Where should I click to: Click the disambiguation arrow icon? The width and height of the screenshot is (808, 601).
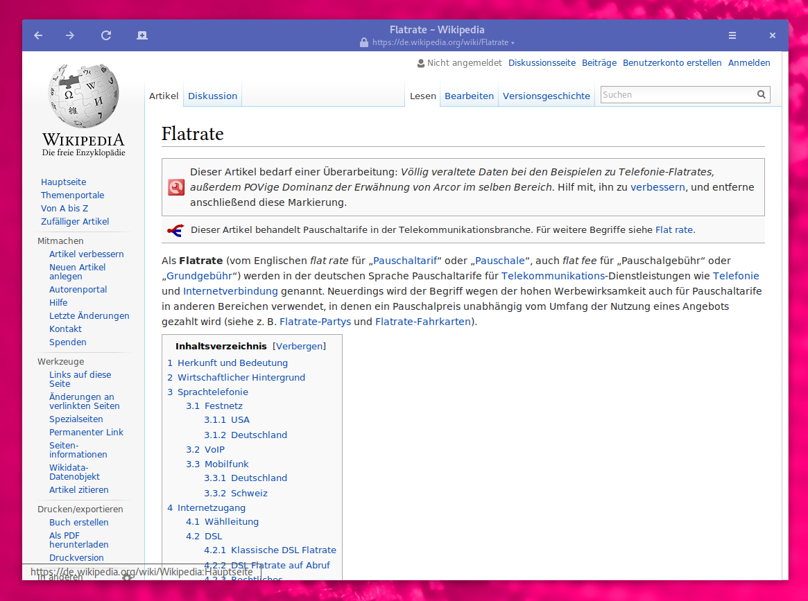(175, 230)
